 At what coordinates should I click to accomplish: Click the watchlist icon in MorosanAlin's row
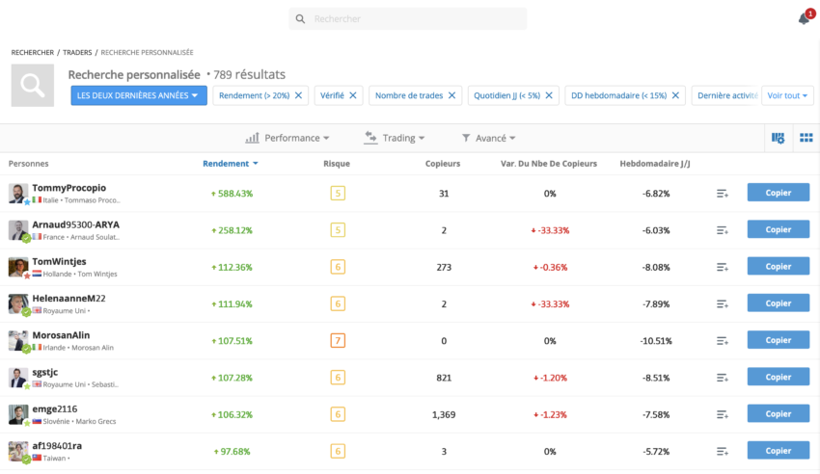[x=722, y=341]
